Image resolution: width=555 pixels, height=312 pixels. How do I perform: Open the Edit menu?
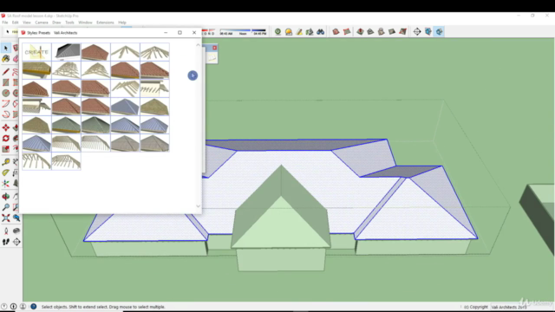[x=16, y=23]
